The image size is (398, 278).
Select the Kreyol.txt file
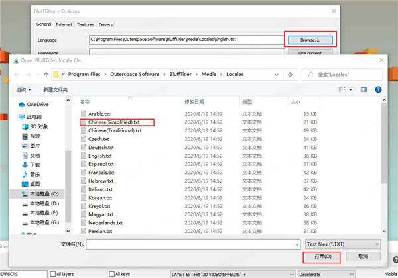click(96, 206)
